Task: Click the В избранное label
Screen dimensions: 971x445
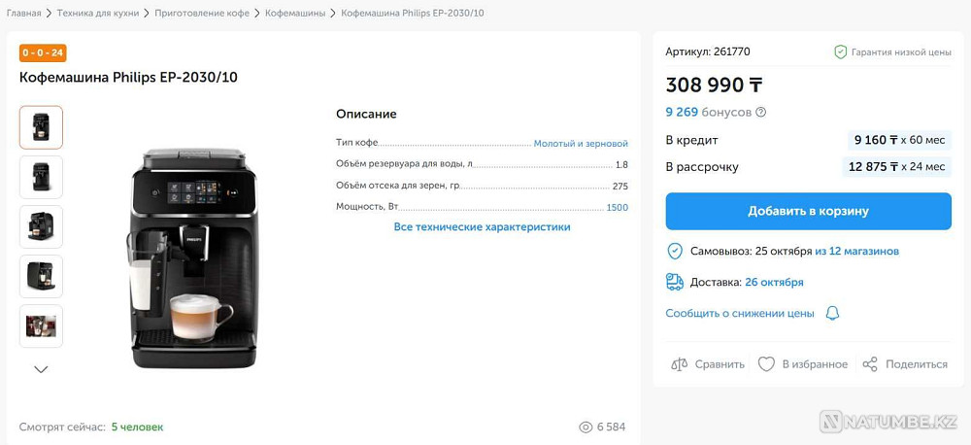Action: (815, 364)
